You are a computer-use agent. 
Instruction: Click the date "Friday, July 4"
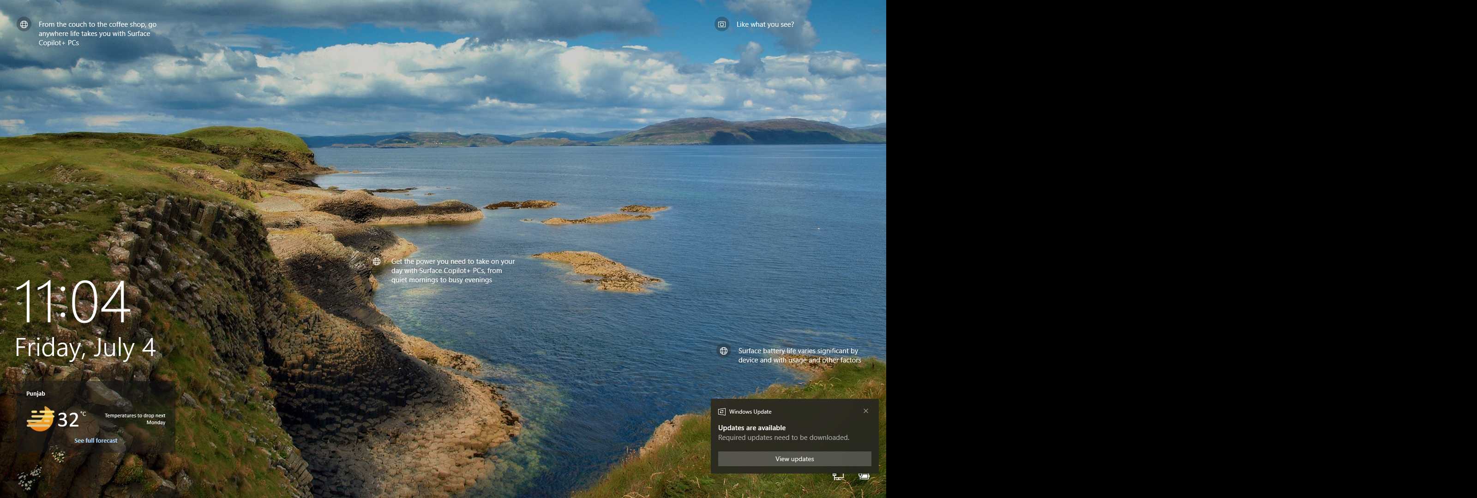pyautogui.click(x=85, y=347)
